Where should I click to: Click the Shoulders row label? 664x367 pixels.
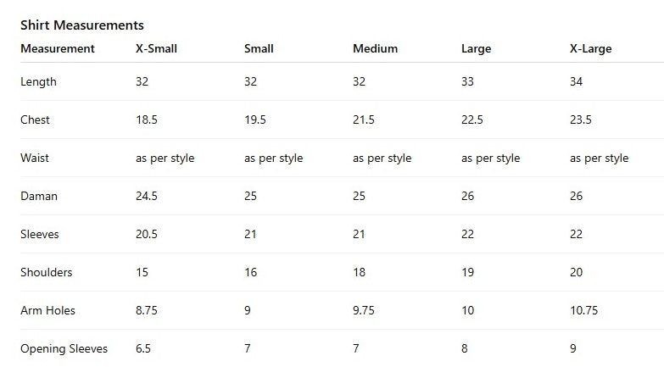click(x=46, y=272)
